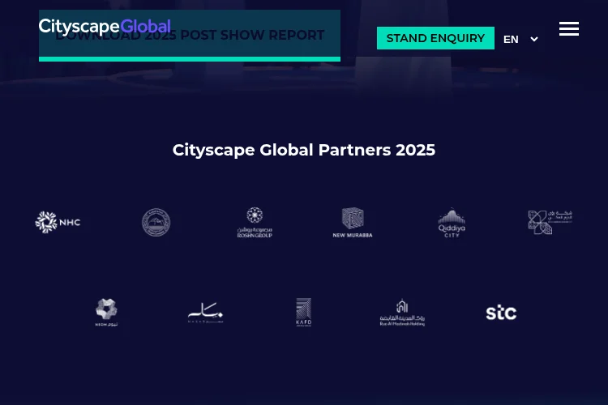This screenshot has height=405, width=608.
Task: Open the Qiddiya City partner logo
Action: (x=452, y=223)
